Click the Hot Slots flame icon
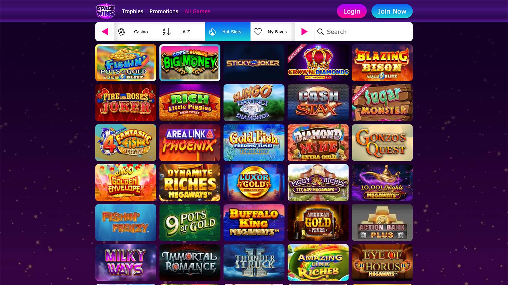Image resolution: width=508 pixels, height=285 pixels. [x=212, y=32]
